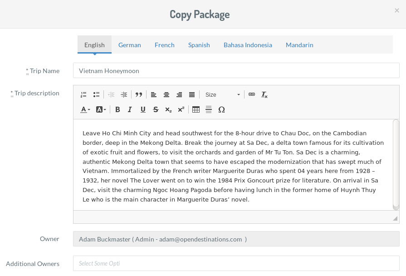Viewport: 406px width, 276px height.
Task: Click the Owner field
Action: tap(236, 239)
